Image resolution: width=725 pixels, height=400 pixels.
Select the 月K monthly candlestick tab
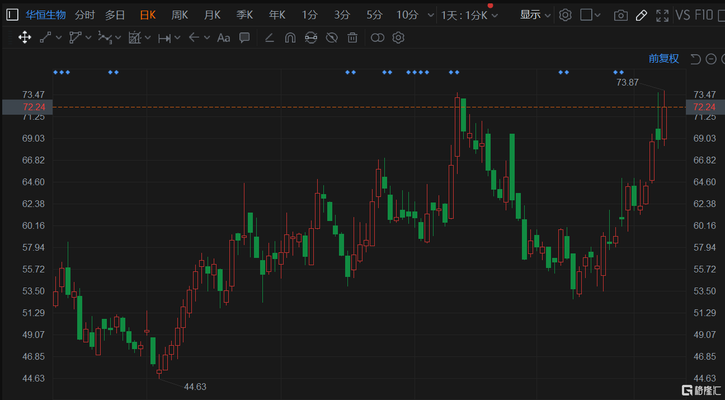[212, 15]
